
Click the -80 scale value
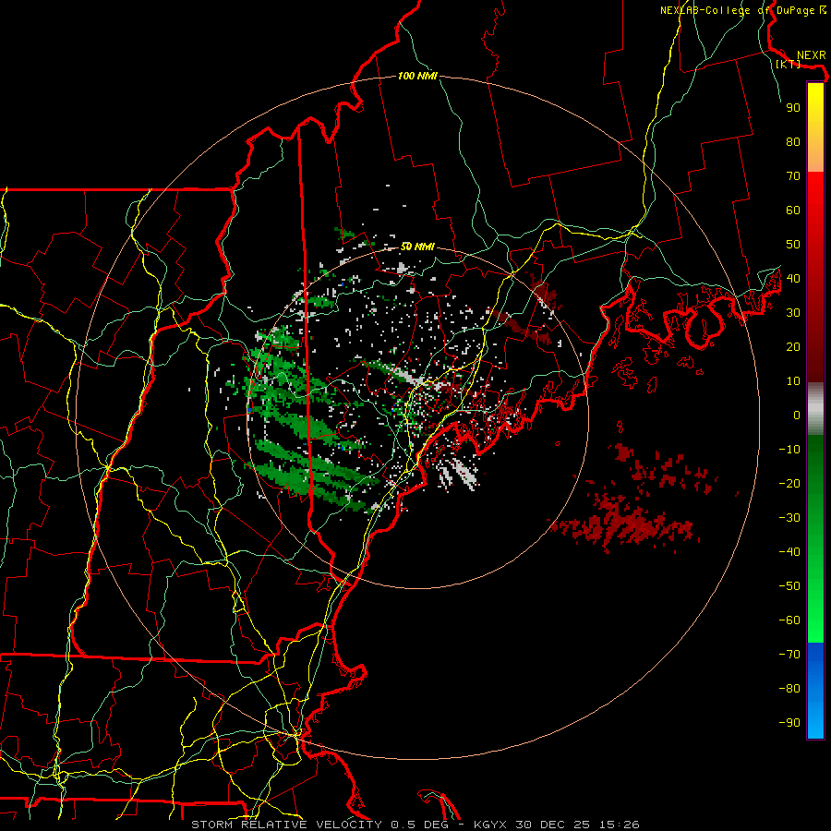pos(789,689)
